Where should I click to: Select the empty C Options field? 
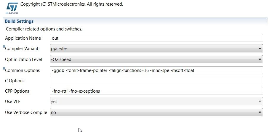point(156,81)
